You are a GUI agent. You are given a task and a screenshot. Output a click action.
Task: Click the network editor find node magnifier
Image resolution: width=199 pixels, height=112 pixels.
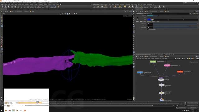click(x=196, y=59)
